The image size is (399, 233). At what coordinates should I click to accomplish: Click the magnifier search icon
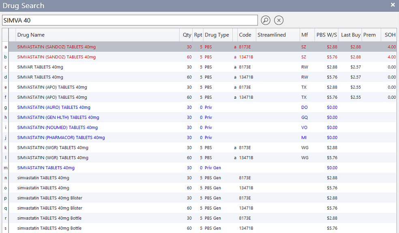[x=266, y=20]
